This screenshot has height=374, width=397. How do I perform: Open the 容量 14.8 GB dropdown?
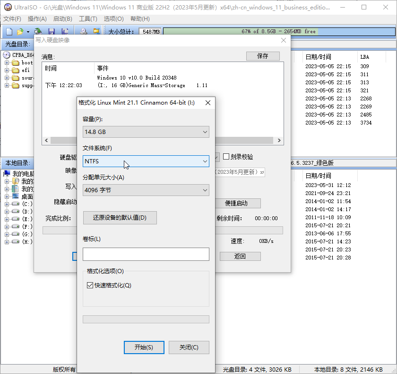pos(146,132)
